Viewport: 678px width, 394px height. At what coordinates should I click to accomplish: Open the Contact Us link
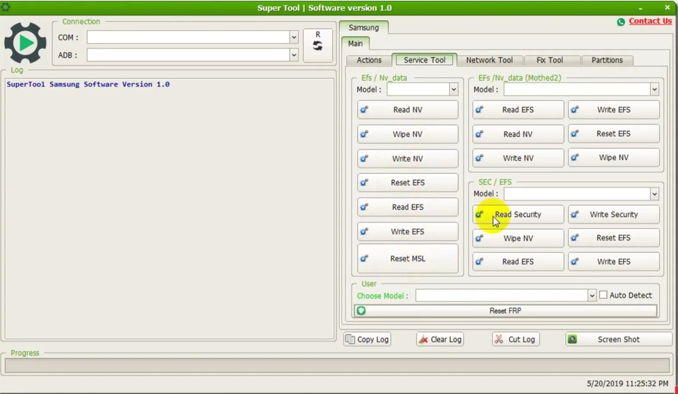[x=650, y=21]
